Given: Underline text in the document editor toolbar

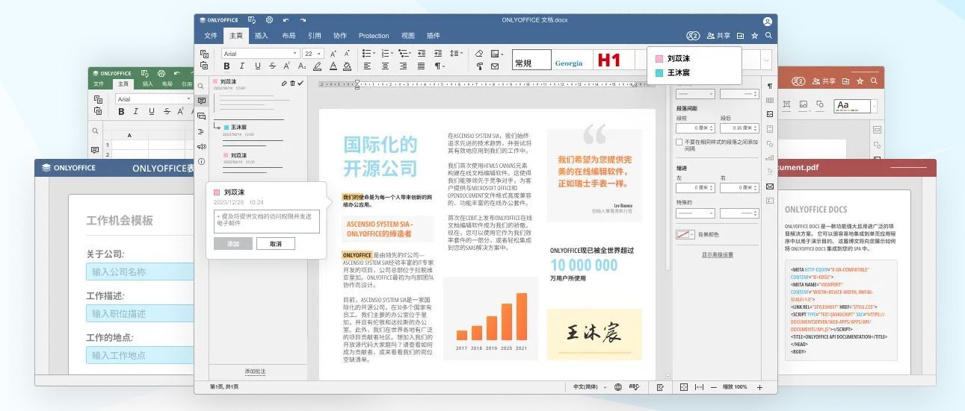Looking at the screenshot, I should [258, 66].
